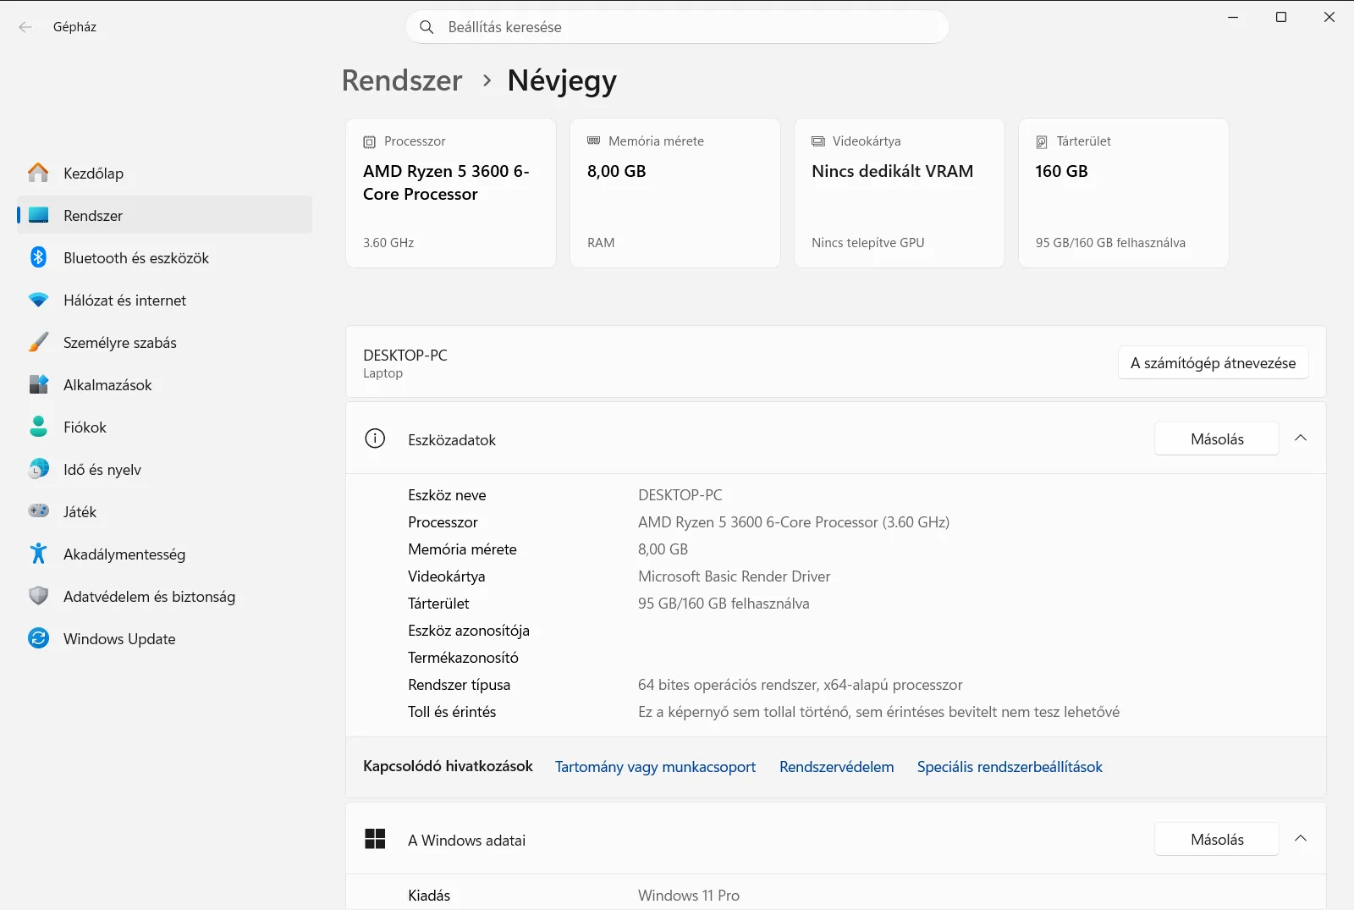Image resolution: width=1354 pixels, height=910 pixels.
Task: Select the Játék gamepad icon
Action: [x=38, y=510]
